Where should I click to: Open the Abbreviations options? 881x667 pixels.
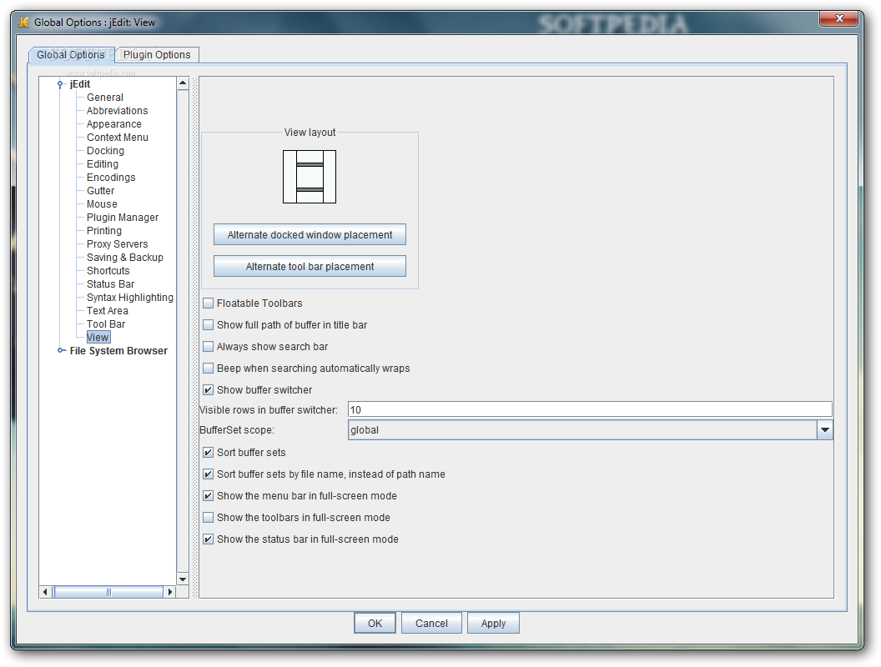click(x=117, y=111)
